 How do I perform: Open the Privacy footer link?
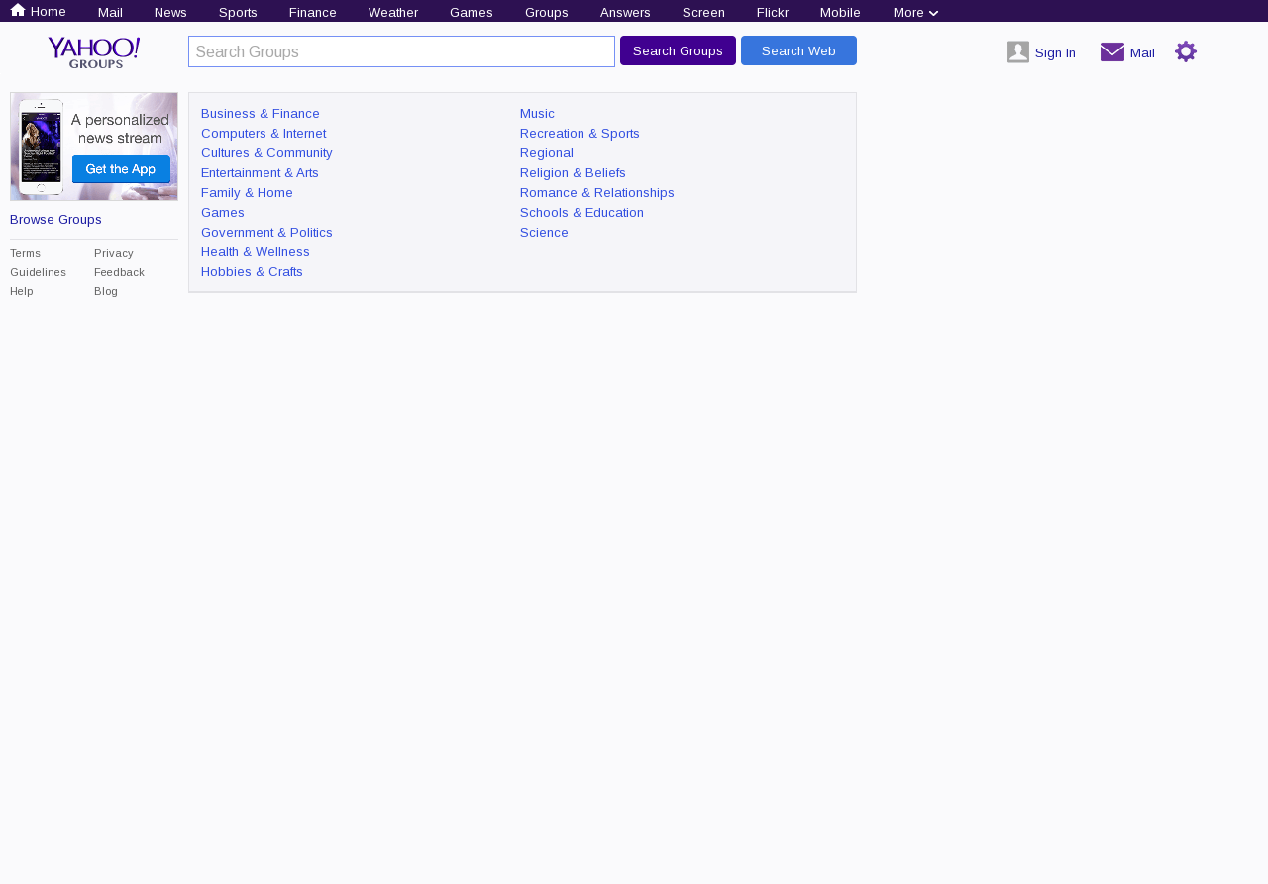tap(114, 253)
